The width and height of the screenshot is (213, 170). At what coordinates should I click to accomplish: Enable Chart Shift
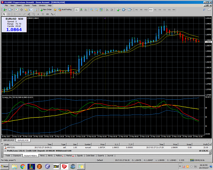[x=112, y=10]
